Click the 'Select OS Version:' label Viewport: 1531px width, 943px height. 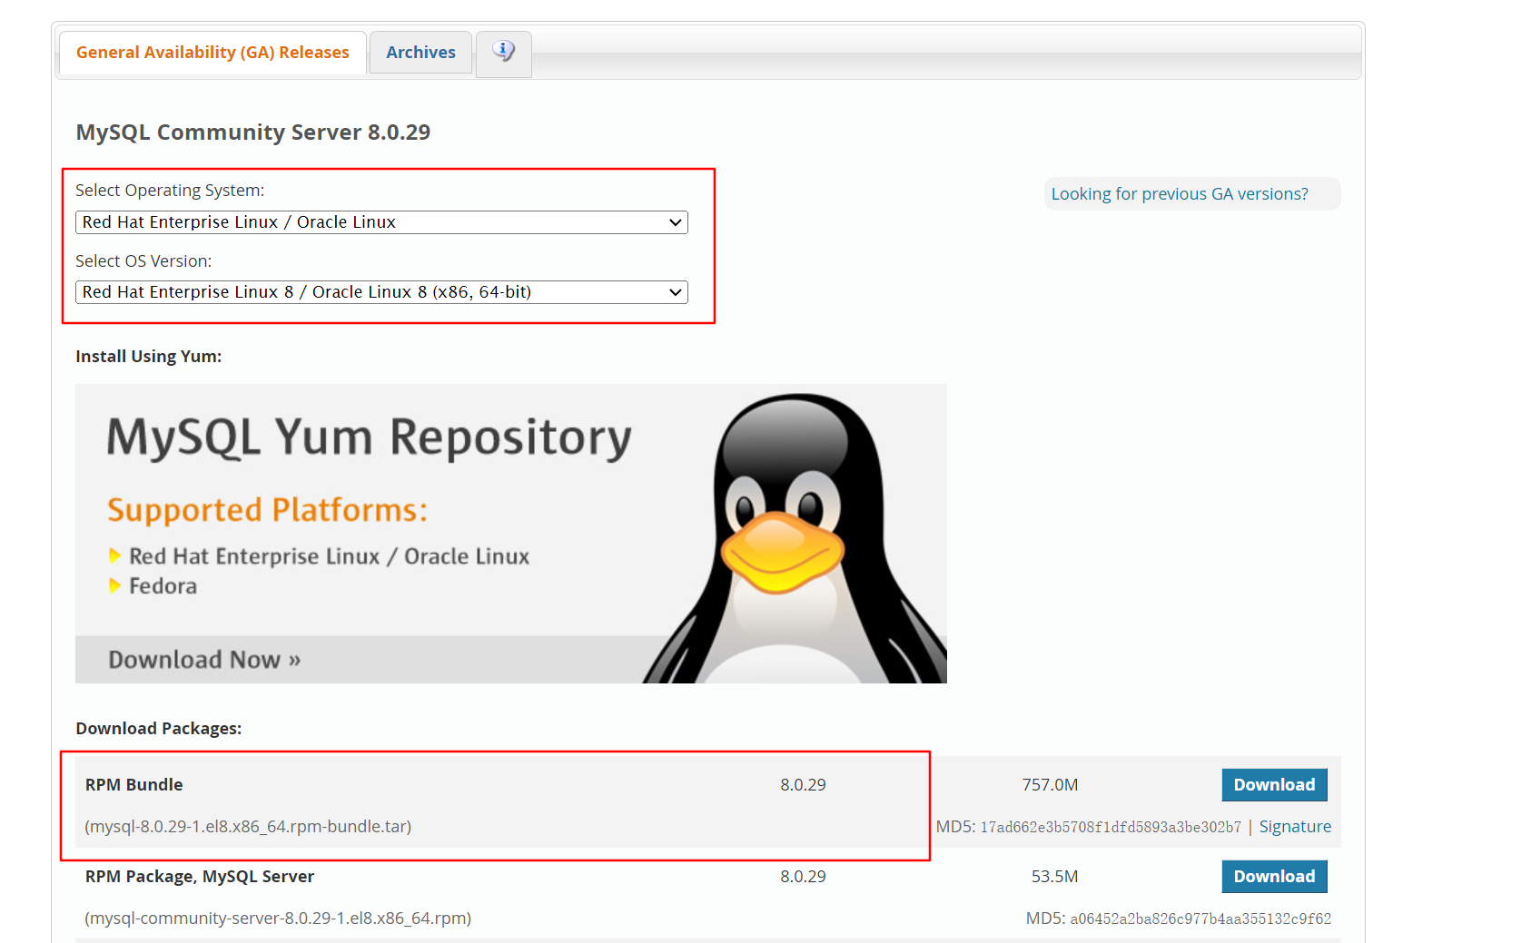click(x=143, y=261)
